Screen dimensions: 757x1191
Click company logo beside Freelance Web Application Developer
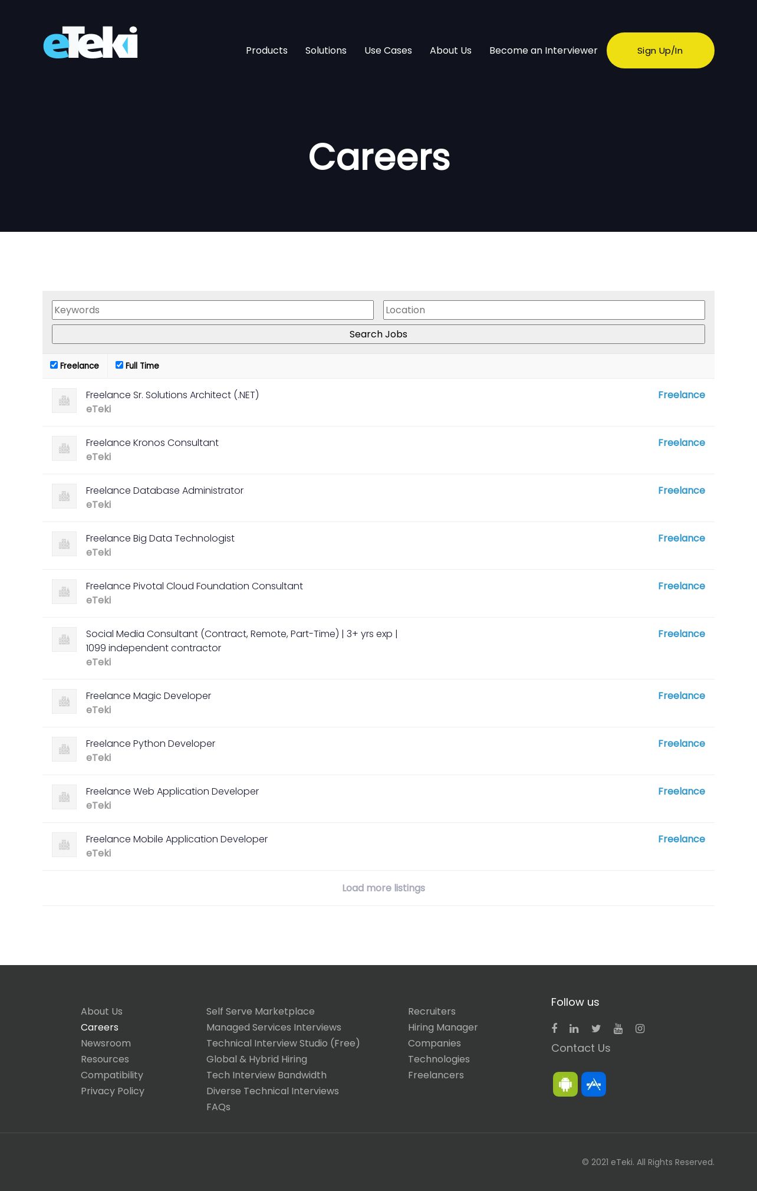tap(64, 797)
